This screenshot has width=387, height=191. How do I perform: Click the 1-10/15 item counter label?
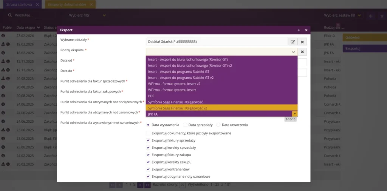coord(290,119)
